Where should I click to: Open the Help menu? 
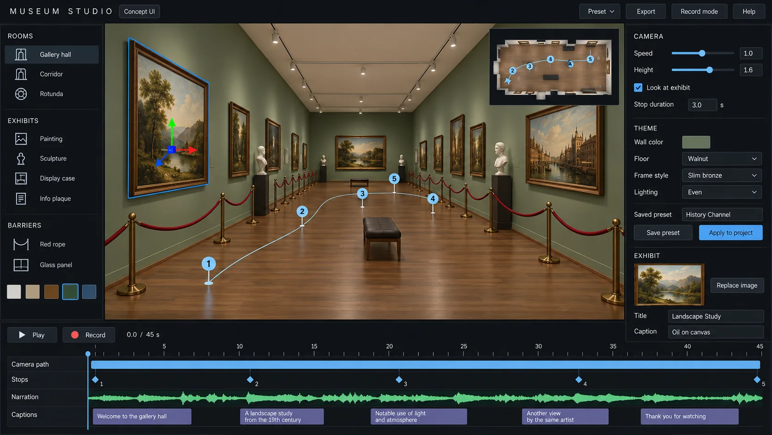point(748,12)
